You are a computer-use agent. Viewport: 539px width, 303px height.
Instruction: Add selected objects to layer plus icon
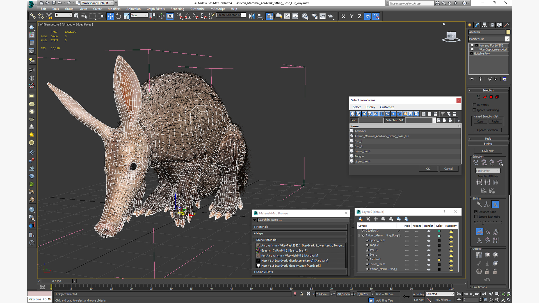click(x=376, y=219)
